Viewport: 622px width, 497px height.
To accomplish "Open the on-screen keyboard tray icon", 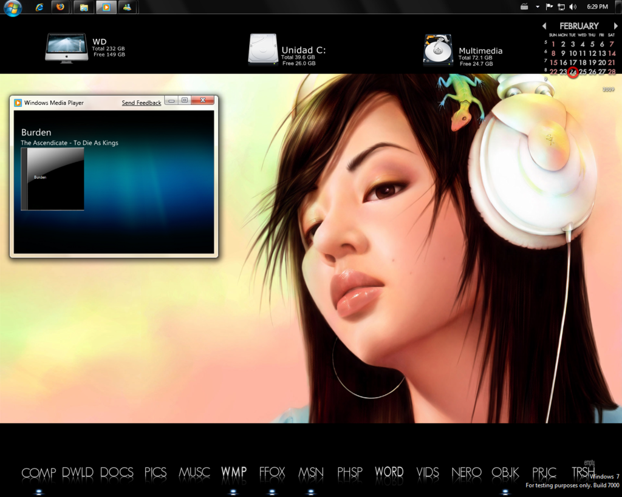I will click(524, 6).
